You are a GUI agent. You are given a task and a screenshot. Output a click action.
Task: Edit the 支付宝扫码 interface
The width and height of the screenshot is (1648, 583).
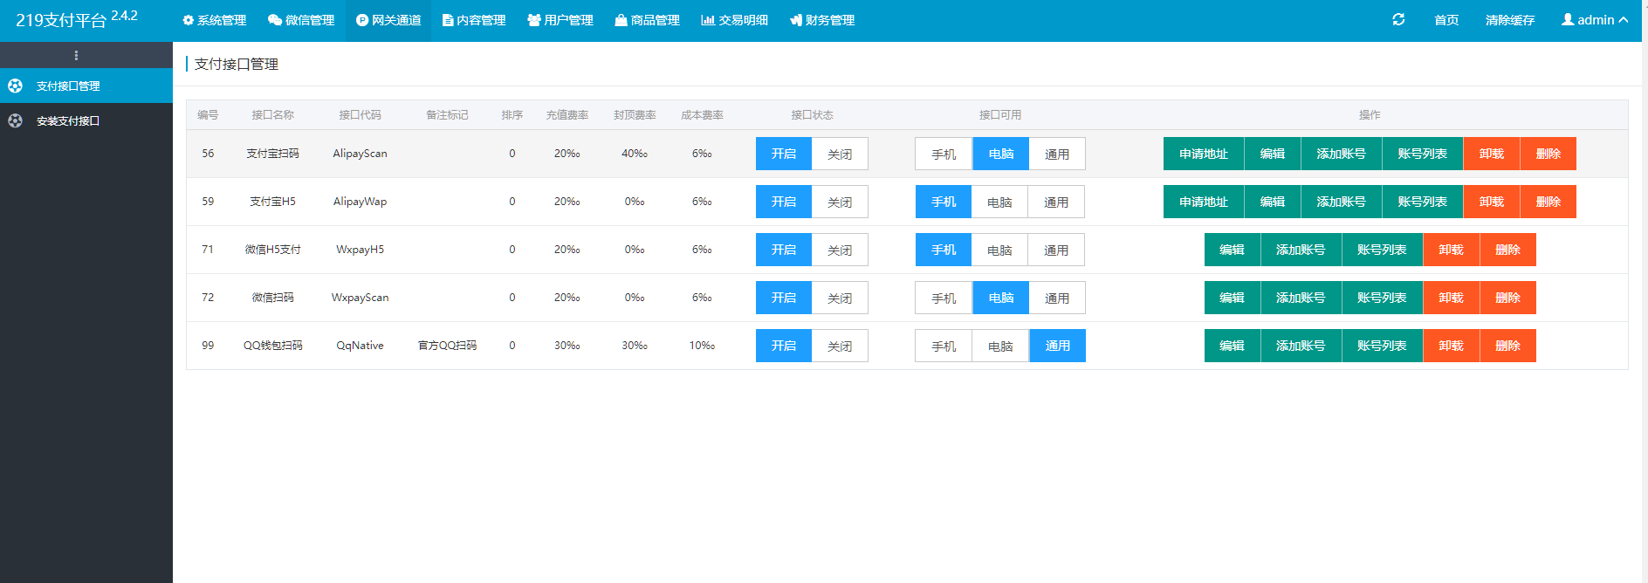point(1273,154)
